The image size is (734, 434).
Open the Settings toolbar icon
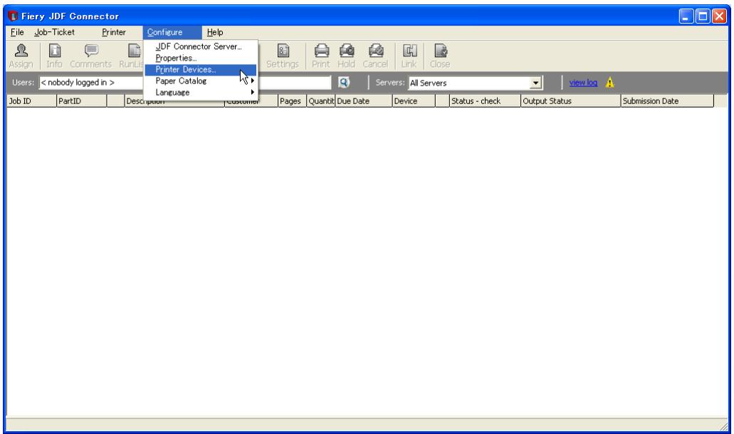pyautogui.click(x=283, y=56)
